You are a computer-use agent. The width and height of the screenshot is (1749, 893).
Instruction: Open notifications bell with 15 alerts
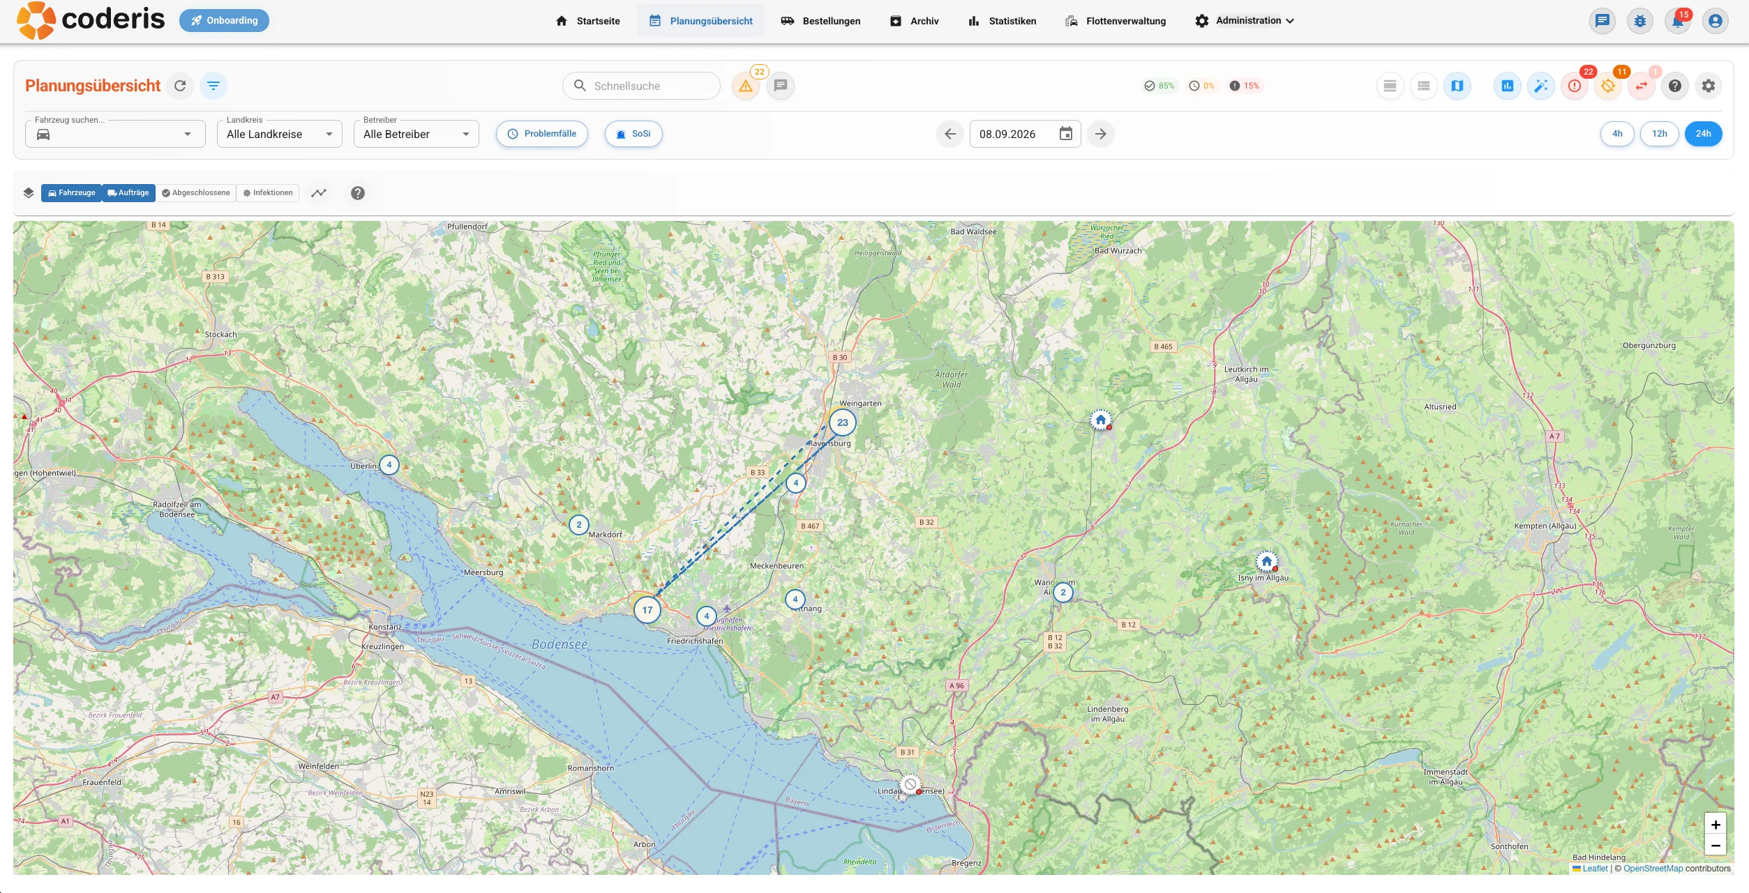pyautogui.click(x=1678, y=21)
